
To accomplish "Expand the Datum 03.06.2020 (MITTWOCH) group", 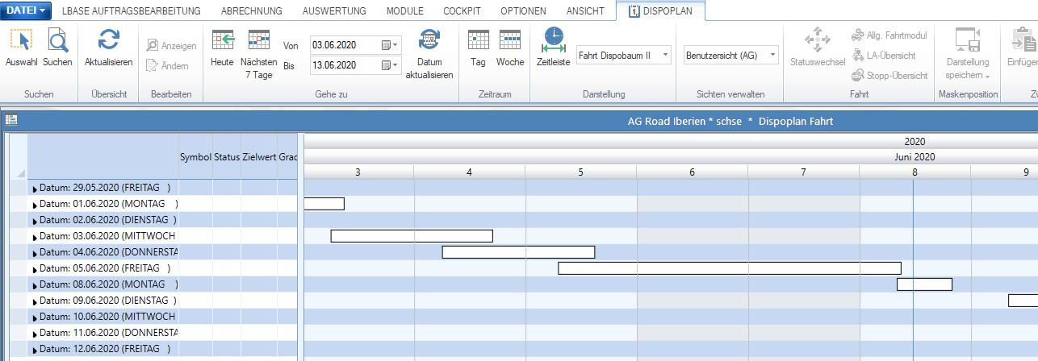I will click(x=35, y=237).
